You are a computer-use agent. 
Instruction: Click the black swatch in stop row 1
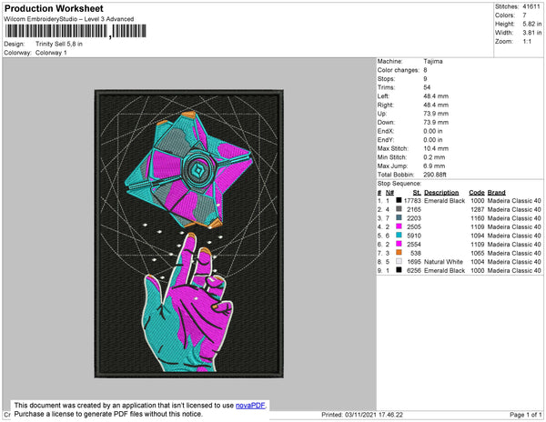399,200
